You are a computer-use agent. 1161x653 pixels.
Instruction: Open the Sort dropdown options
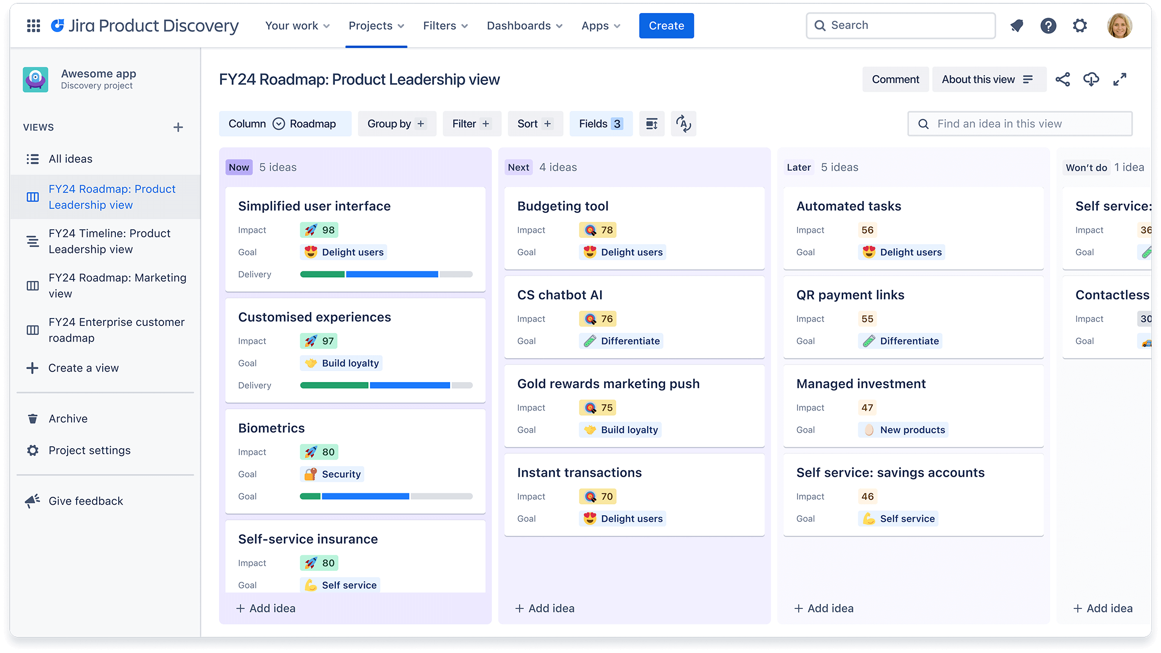pos(533,123)
